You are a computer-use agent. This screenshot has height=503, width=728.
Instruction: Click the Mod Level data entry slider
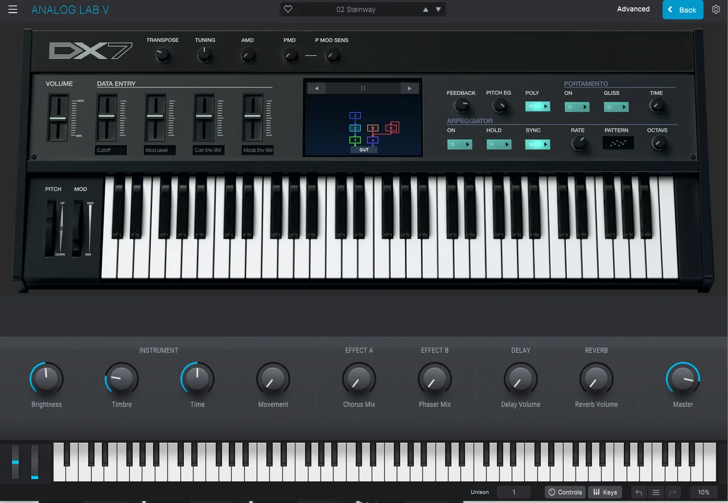155,116
